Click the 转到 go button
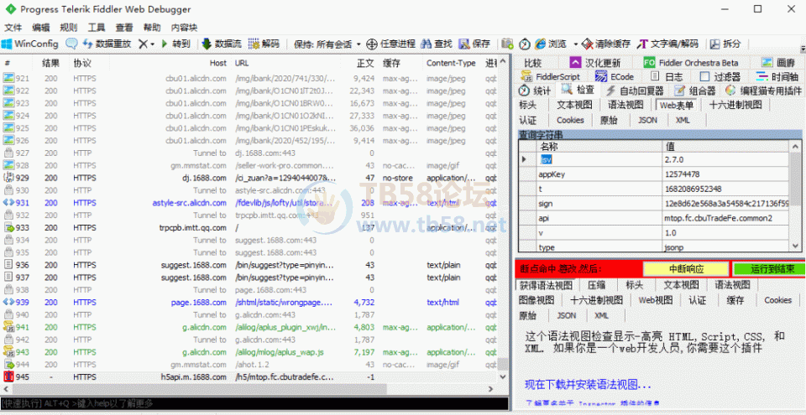The image size is (806, 415). (x=175, y=44)
